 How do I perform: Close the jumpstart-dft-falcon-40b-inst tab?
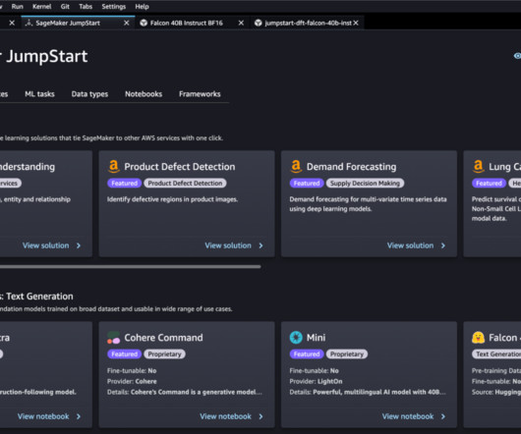coord(356,23)
